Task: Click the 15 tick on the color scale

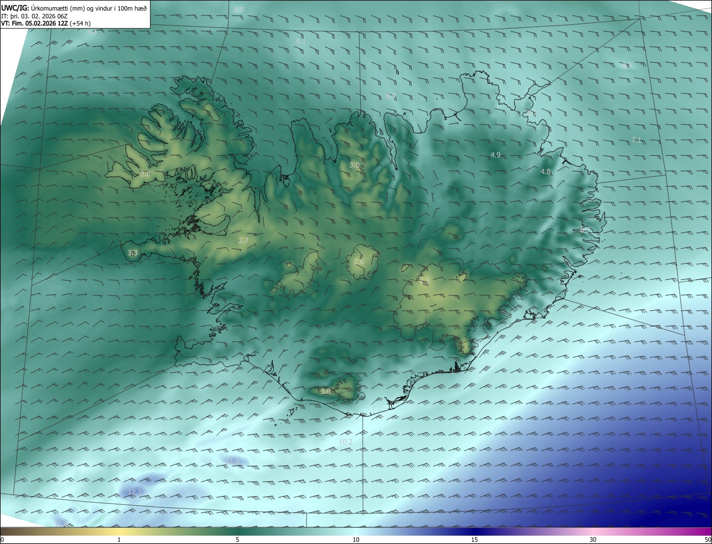Action: [474, 540]
